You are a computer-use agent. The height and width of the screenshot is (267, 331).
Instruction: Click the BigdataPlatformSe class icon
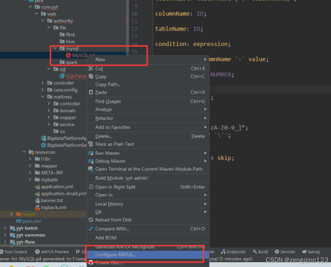44,145
